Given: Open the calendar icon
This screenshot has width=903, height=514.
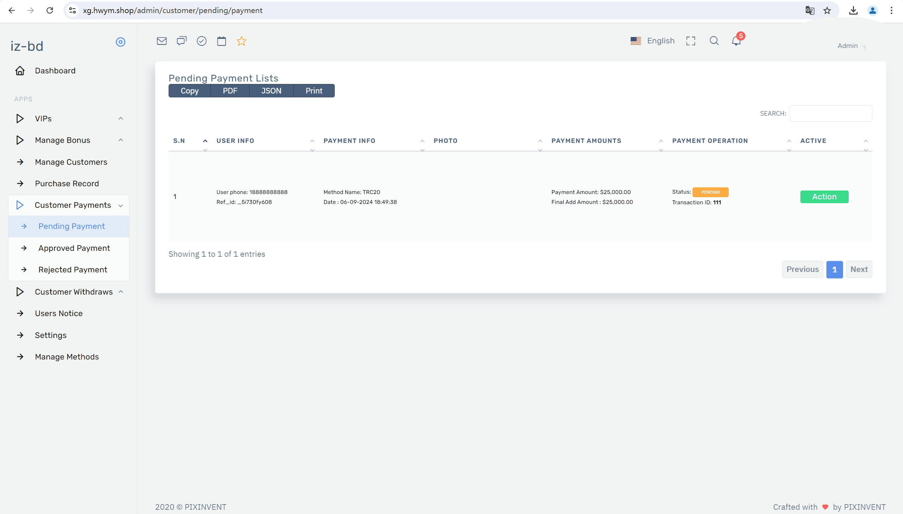Looking at the screenshot, I should 221,41.
